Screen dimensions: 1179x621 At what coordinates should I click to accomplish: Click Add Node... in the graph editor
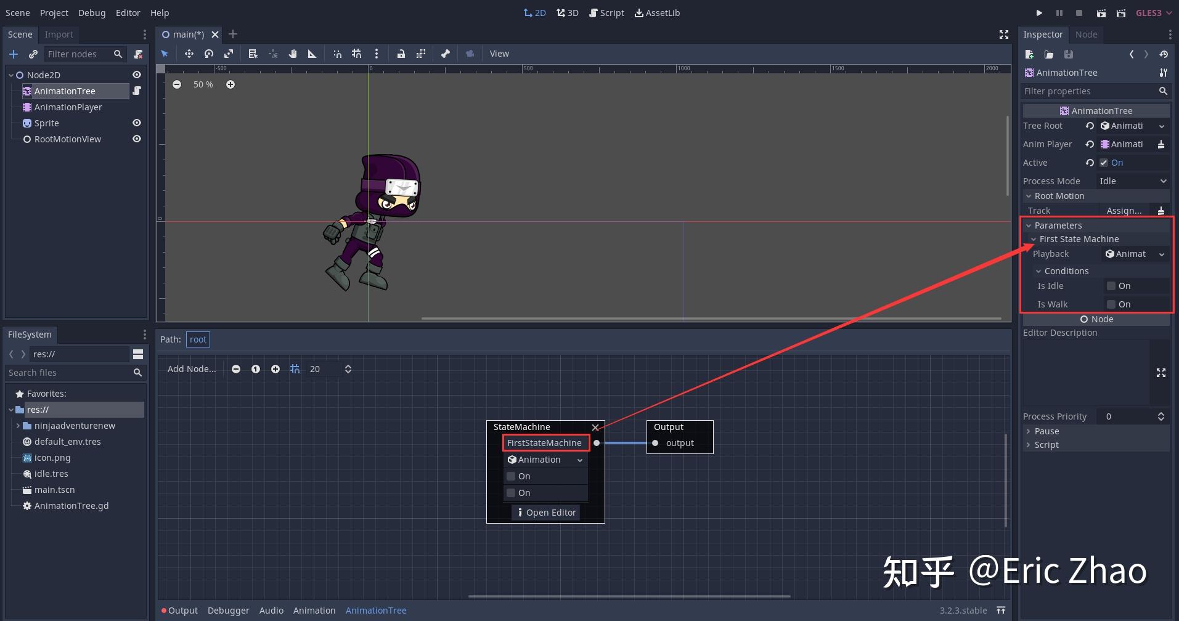tap(192, 369)
